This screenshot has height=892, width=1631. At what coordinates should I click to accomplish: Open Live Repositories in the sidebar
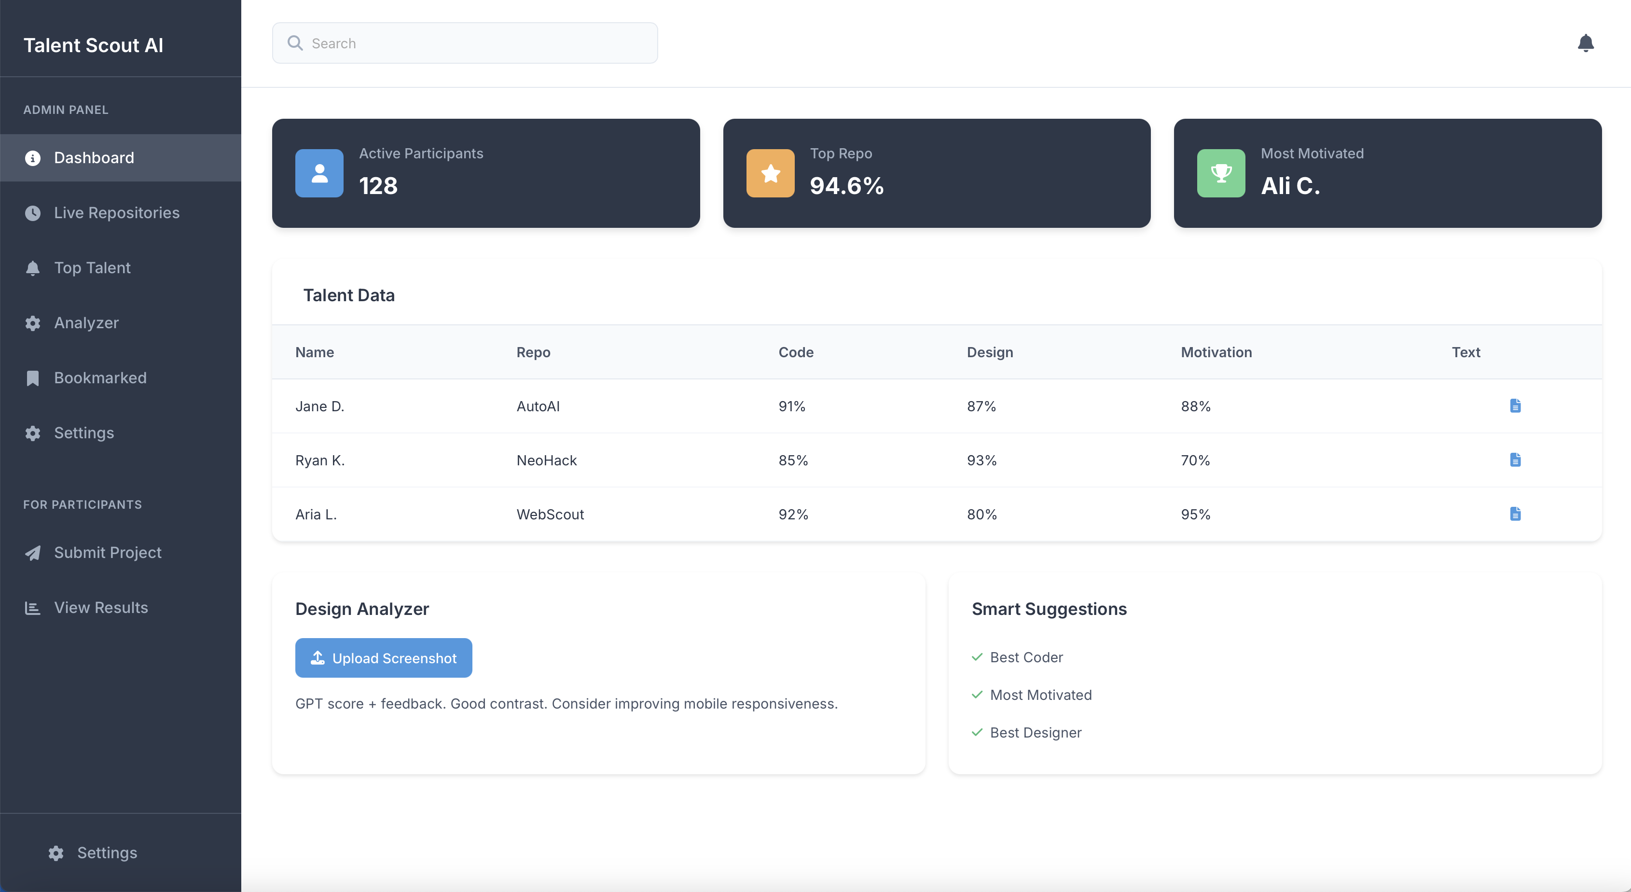click(x=116, y=213)
